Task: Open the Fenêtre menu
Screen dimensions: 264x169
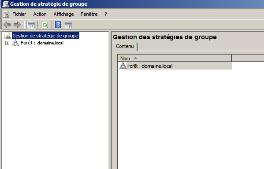Action: 89,14
